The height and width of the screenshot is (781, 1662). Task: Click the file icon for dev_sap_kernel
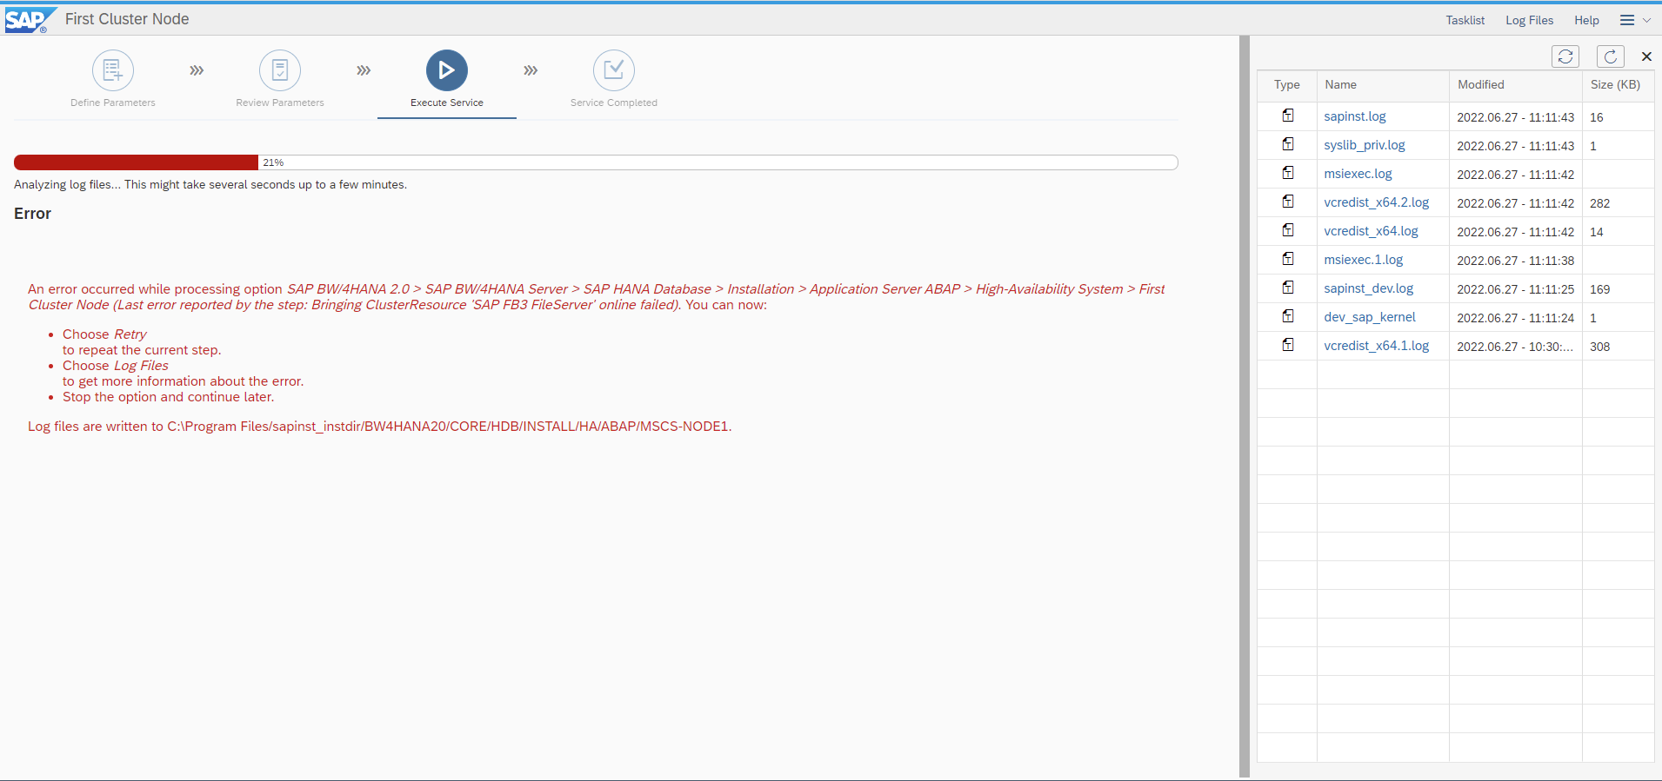pyautogui.click(x=1288, y=316)
